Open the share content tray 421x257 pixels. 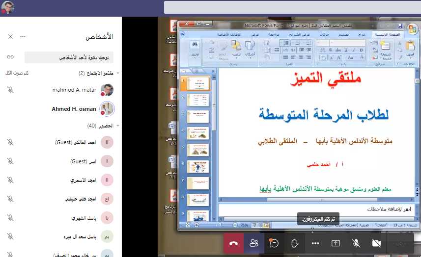pyautogui.click(x=336, y=243)
